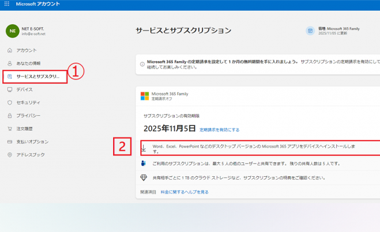The height and width of the screenshot is (232, 380).
Task: Click the Microsoft 365 Family card title
Action: point(170,94)
